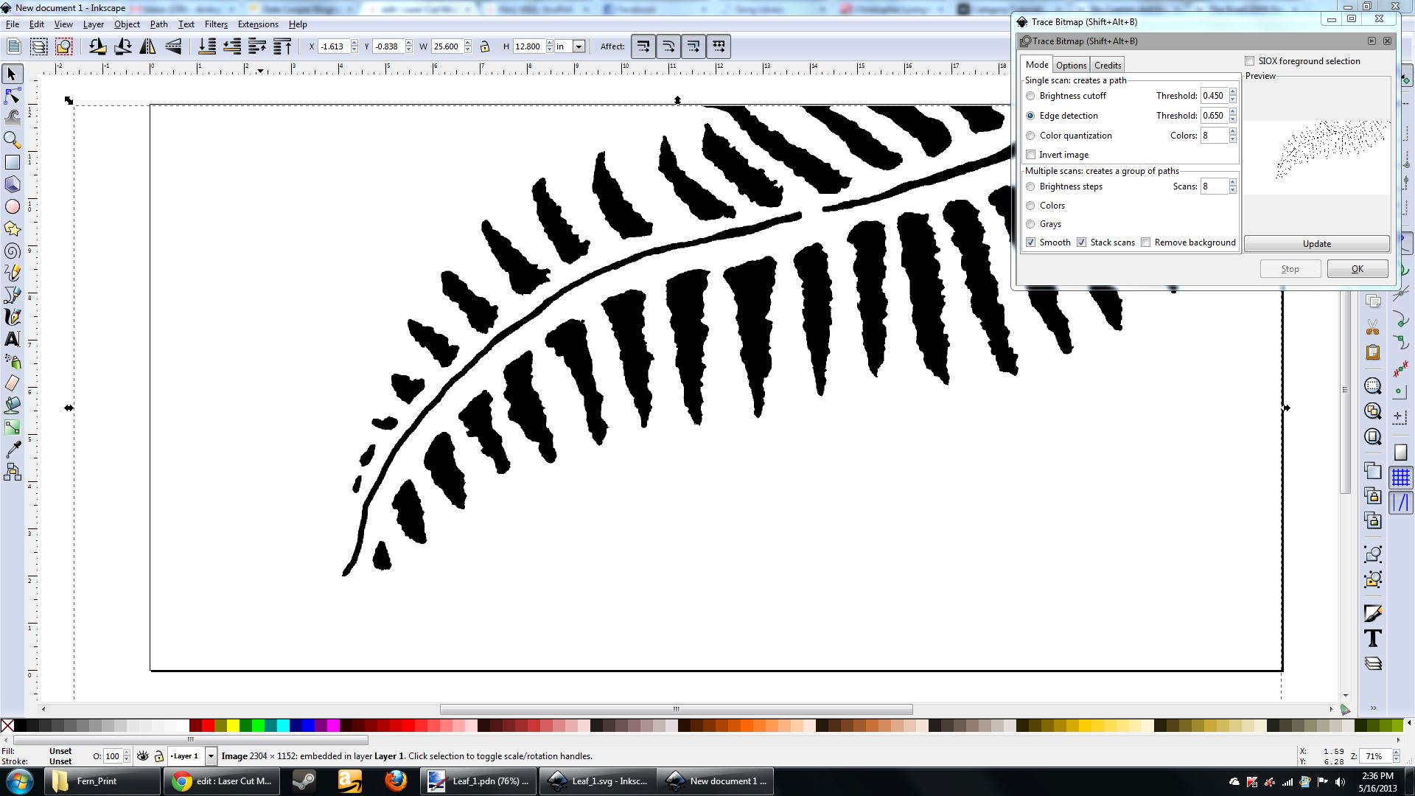Select the Gradient tool
This screenshot has height=796, width=1415.
coord(12,427)
